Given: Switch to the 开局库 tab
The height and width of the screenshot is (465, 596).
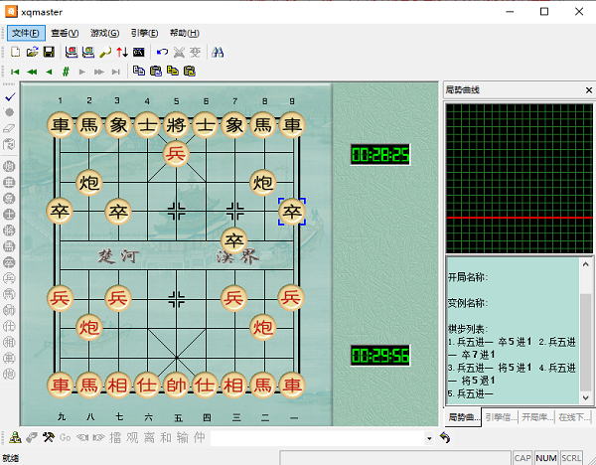Looking at the screenshot, I should coord(536,417).
